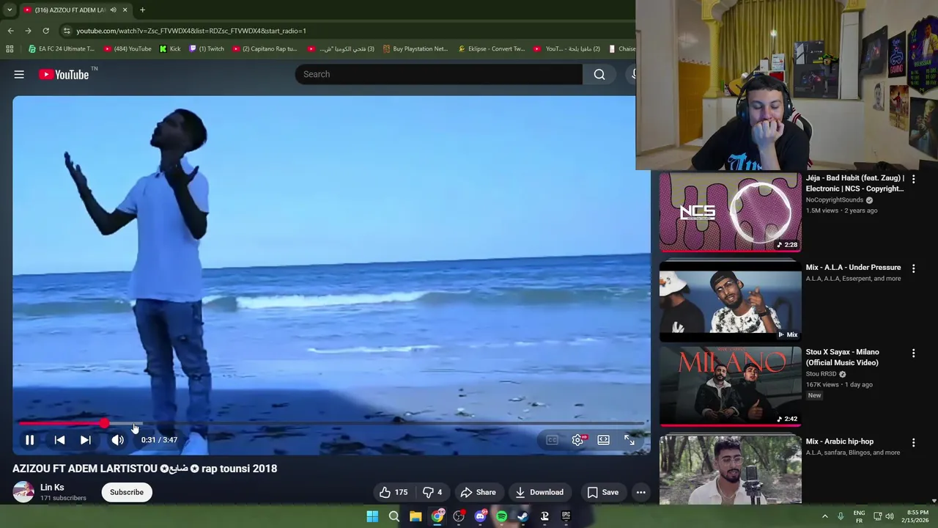The width and height of the screenshot is (938, 528).
Task: Focus the YouTube search field
Action: (x=438, y=74)
